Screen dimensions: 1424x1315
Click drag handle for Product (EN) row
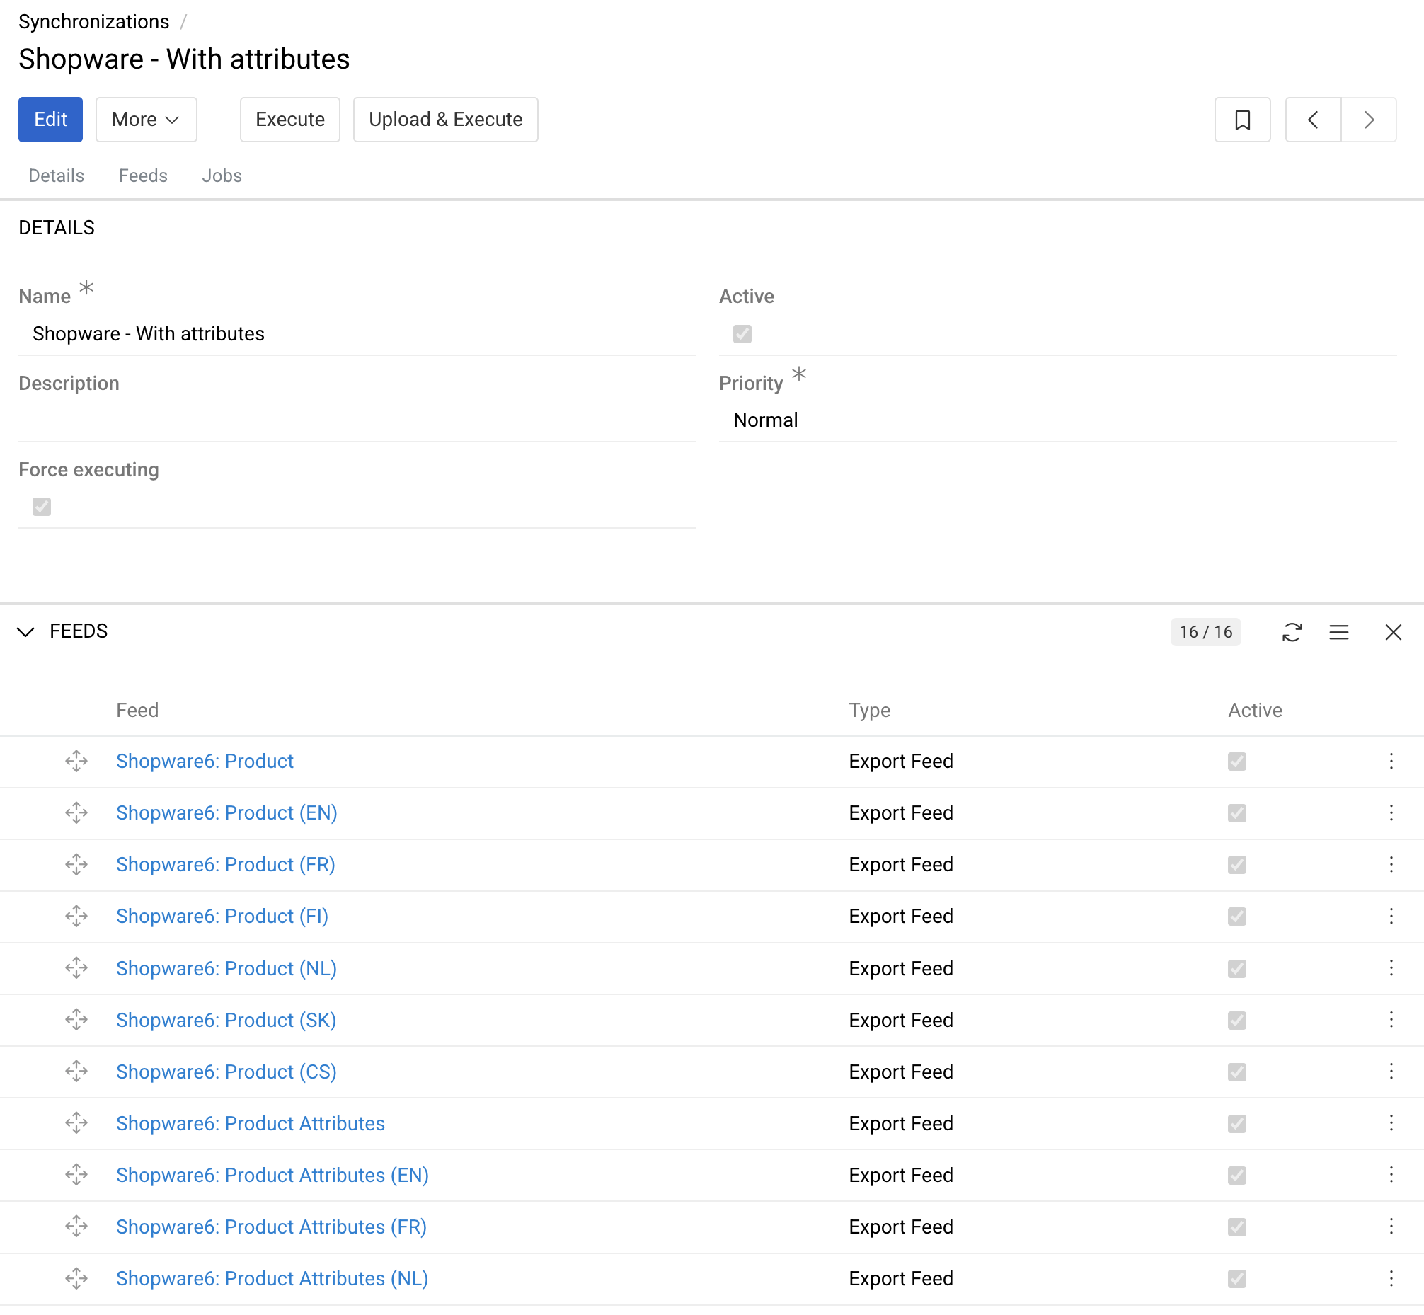pyautogui.click(x=76, y=812)
